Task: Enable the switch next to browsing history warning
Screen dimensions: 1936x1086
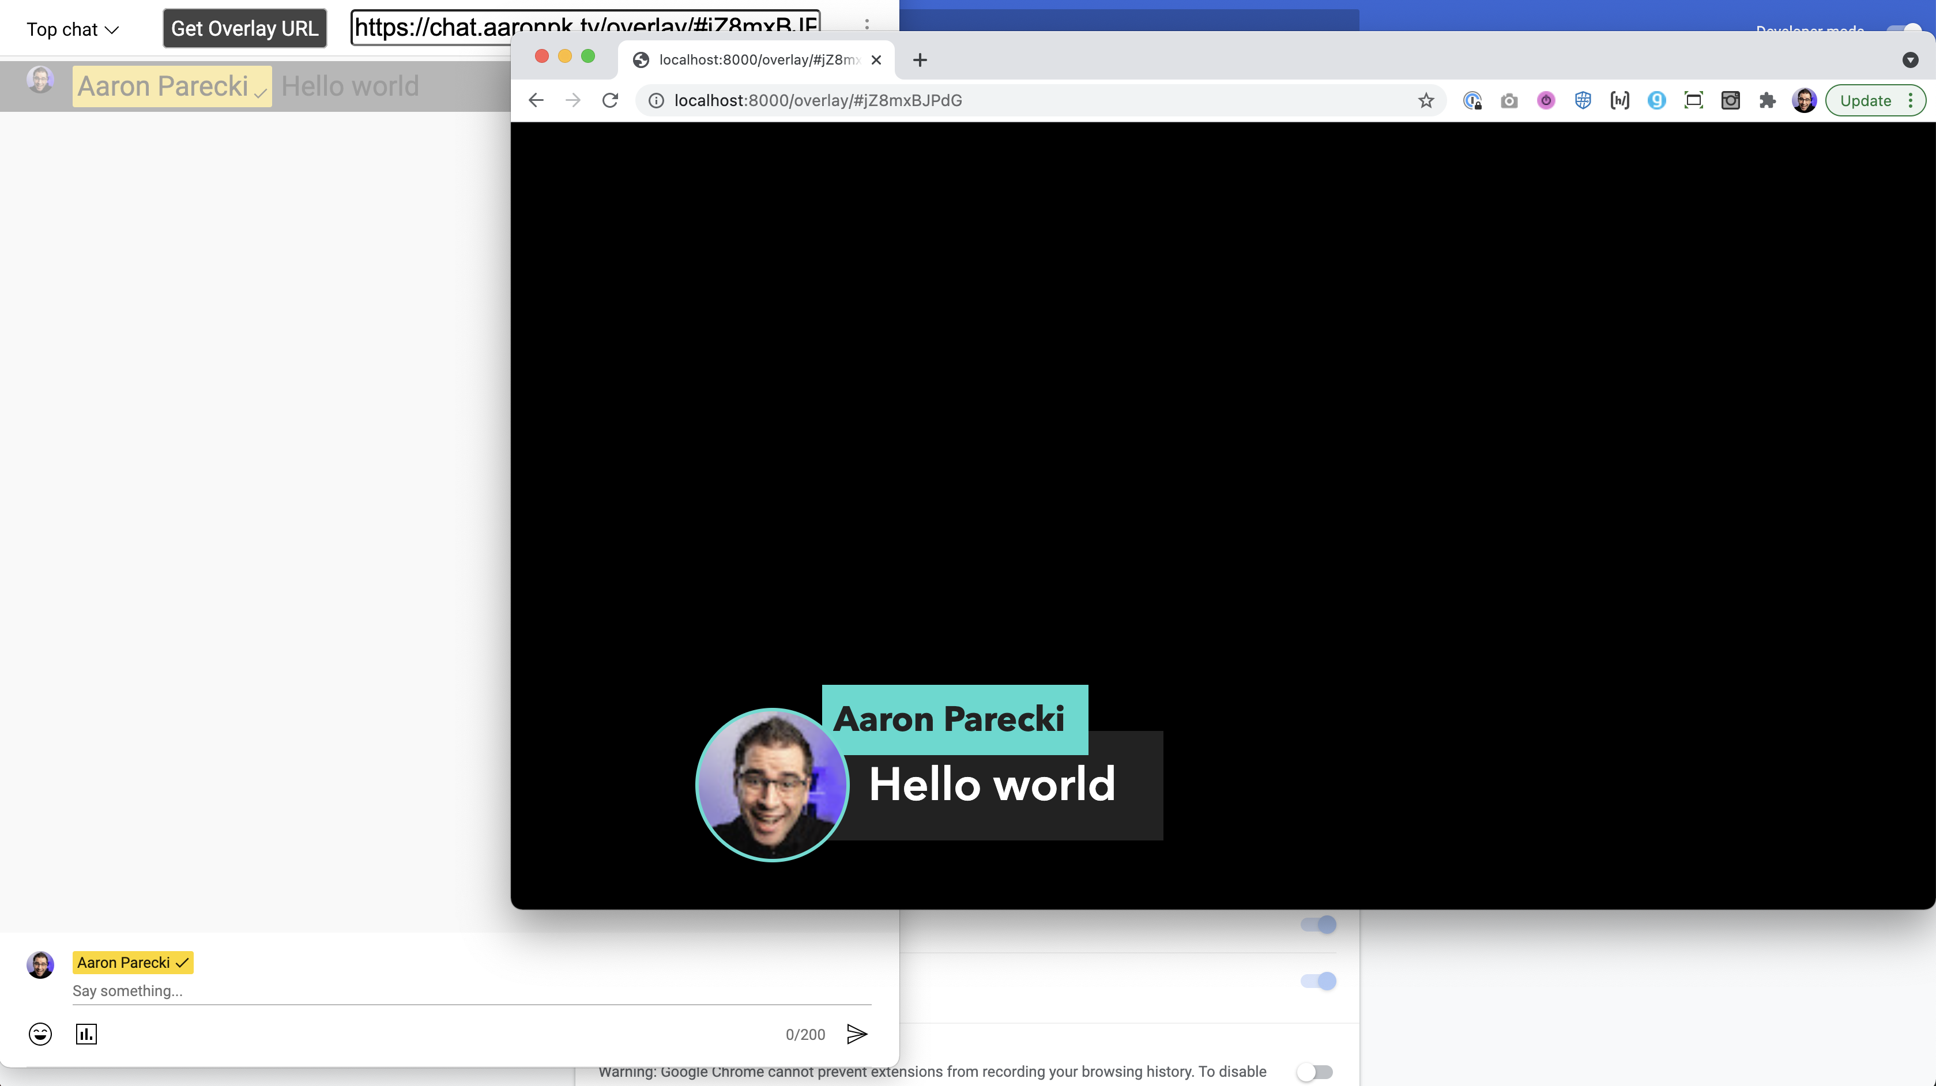Action: (x=1314, y=1072)
